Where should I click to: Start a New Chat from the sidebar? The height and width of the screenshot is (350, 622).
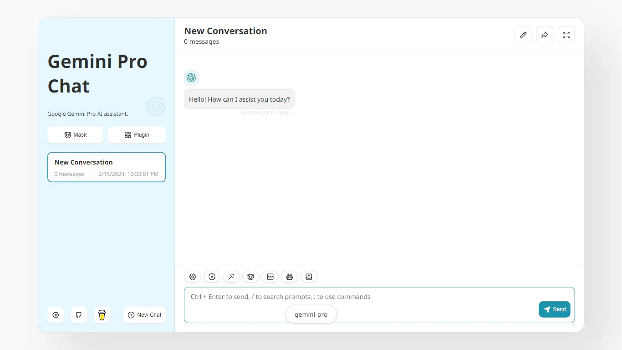point(144,315)
